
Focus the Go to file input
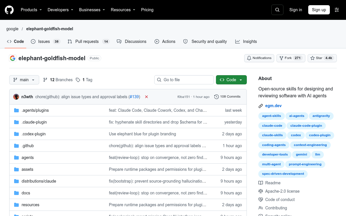[184, 80]
